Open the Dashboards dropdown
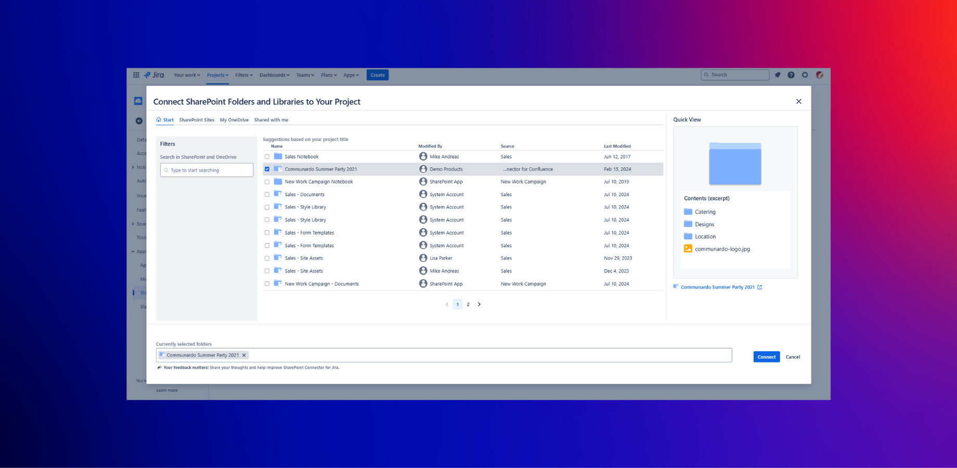Viewport: 957px width, 468px height. point(274,75)
